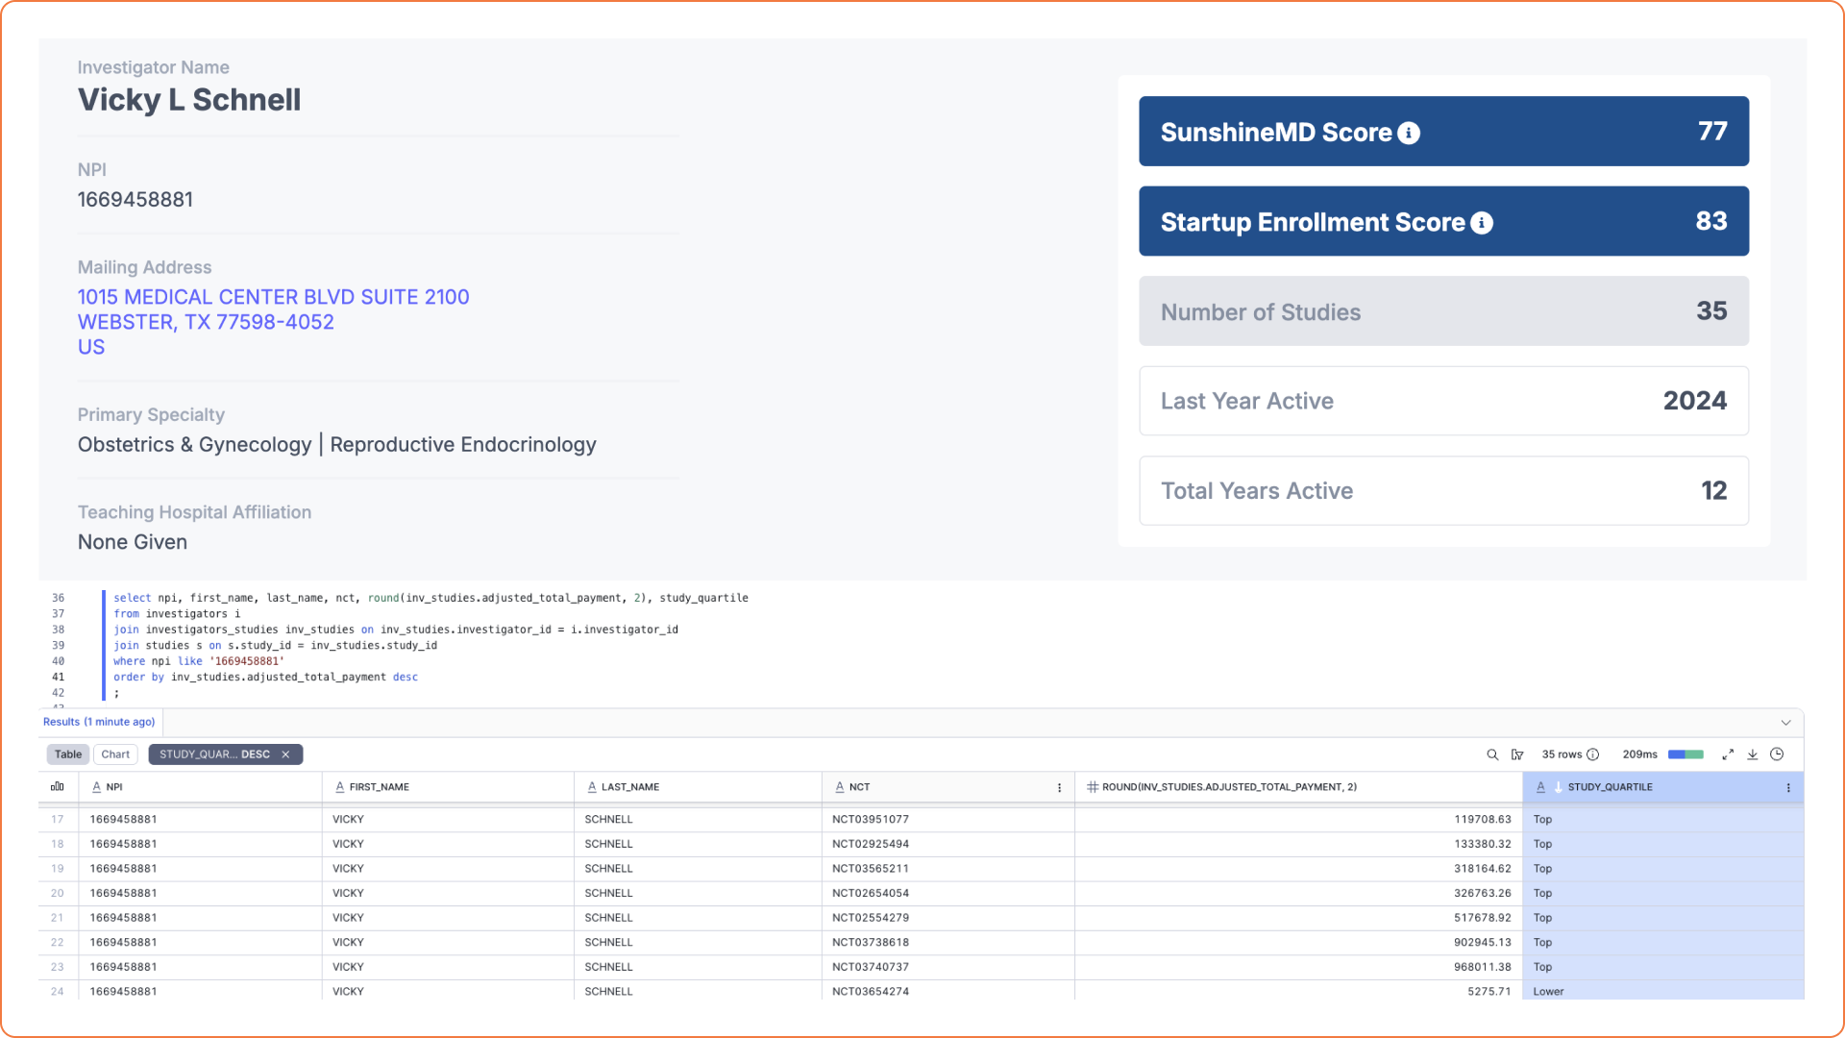Click the Startup Enrollment Score info icon

coord(1482,223)
